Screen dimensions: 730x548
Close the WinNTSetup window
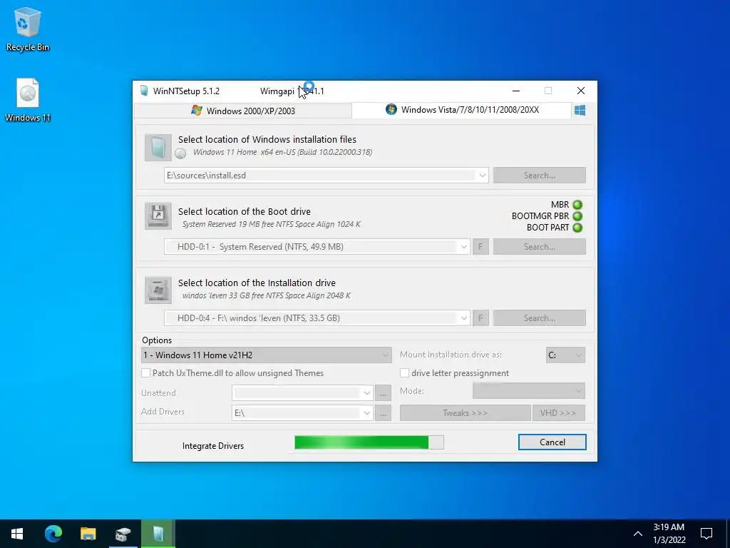coord(580,91)
